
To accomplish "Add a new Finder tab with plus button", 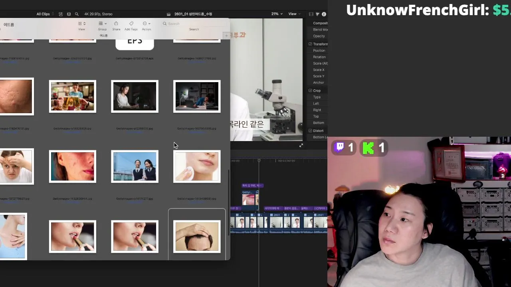I will tap(226, 35).
